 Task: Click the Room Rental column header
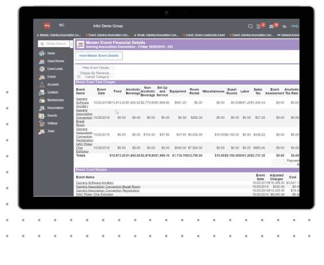[194, 91]
